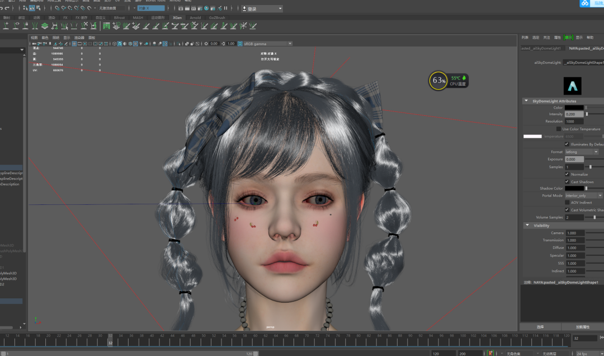Select the Bifrost shelf tab
Screen dimensions: 604x356
119,18
